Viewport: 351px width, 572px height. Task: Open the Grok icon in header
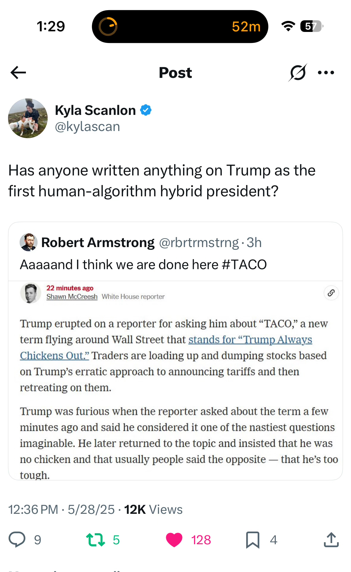[x=297, y=73]
